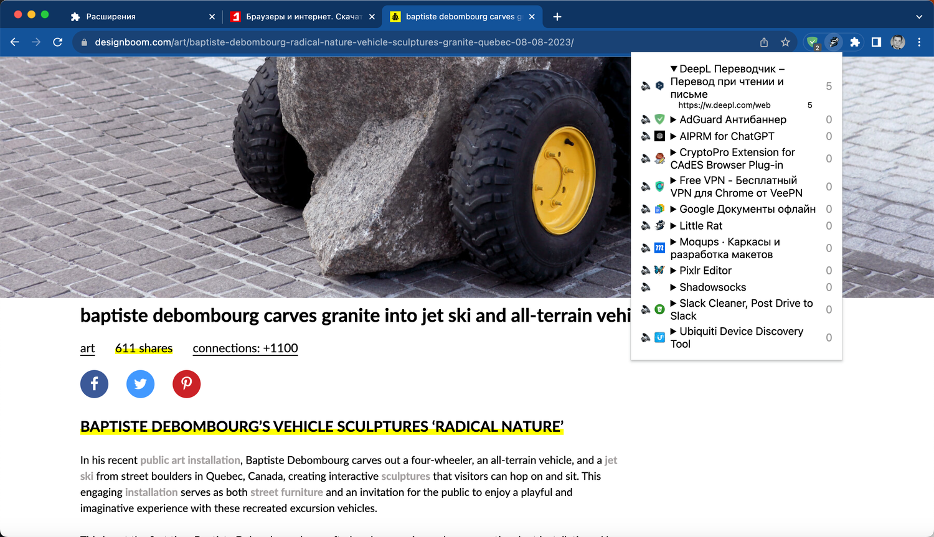
Task: Open the share page icon in address bar
Action: pos(764,42)
